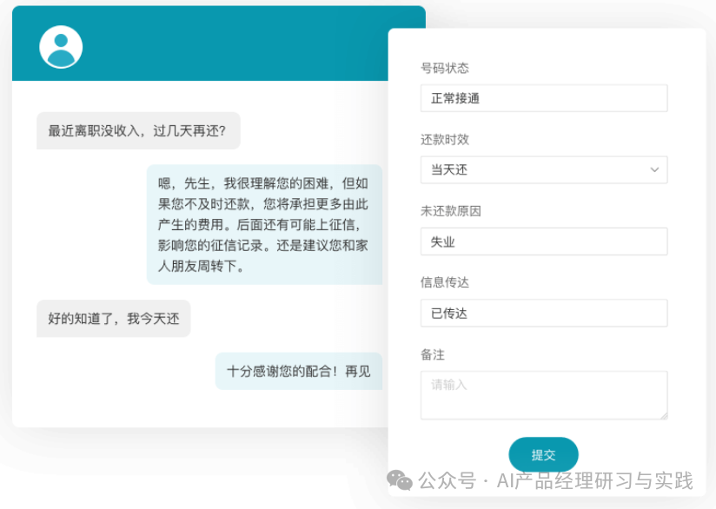Click the user avatar icon in chat header
This screenshot has width=716, height=509.
pos(61,47)
